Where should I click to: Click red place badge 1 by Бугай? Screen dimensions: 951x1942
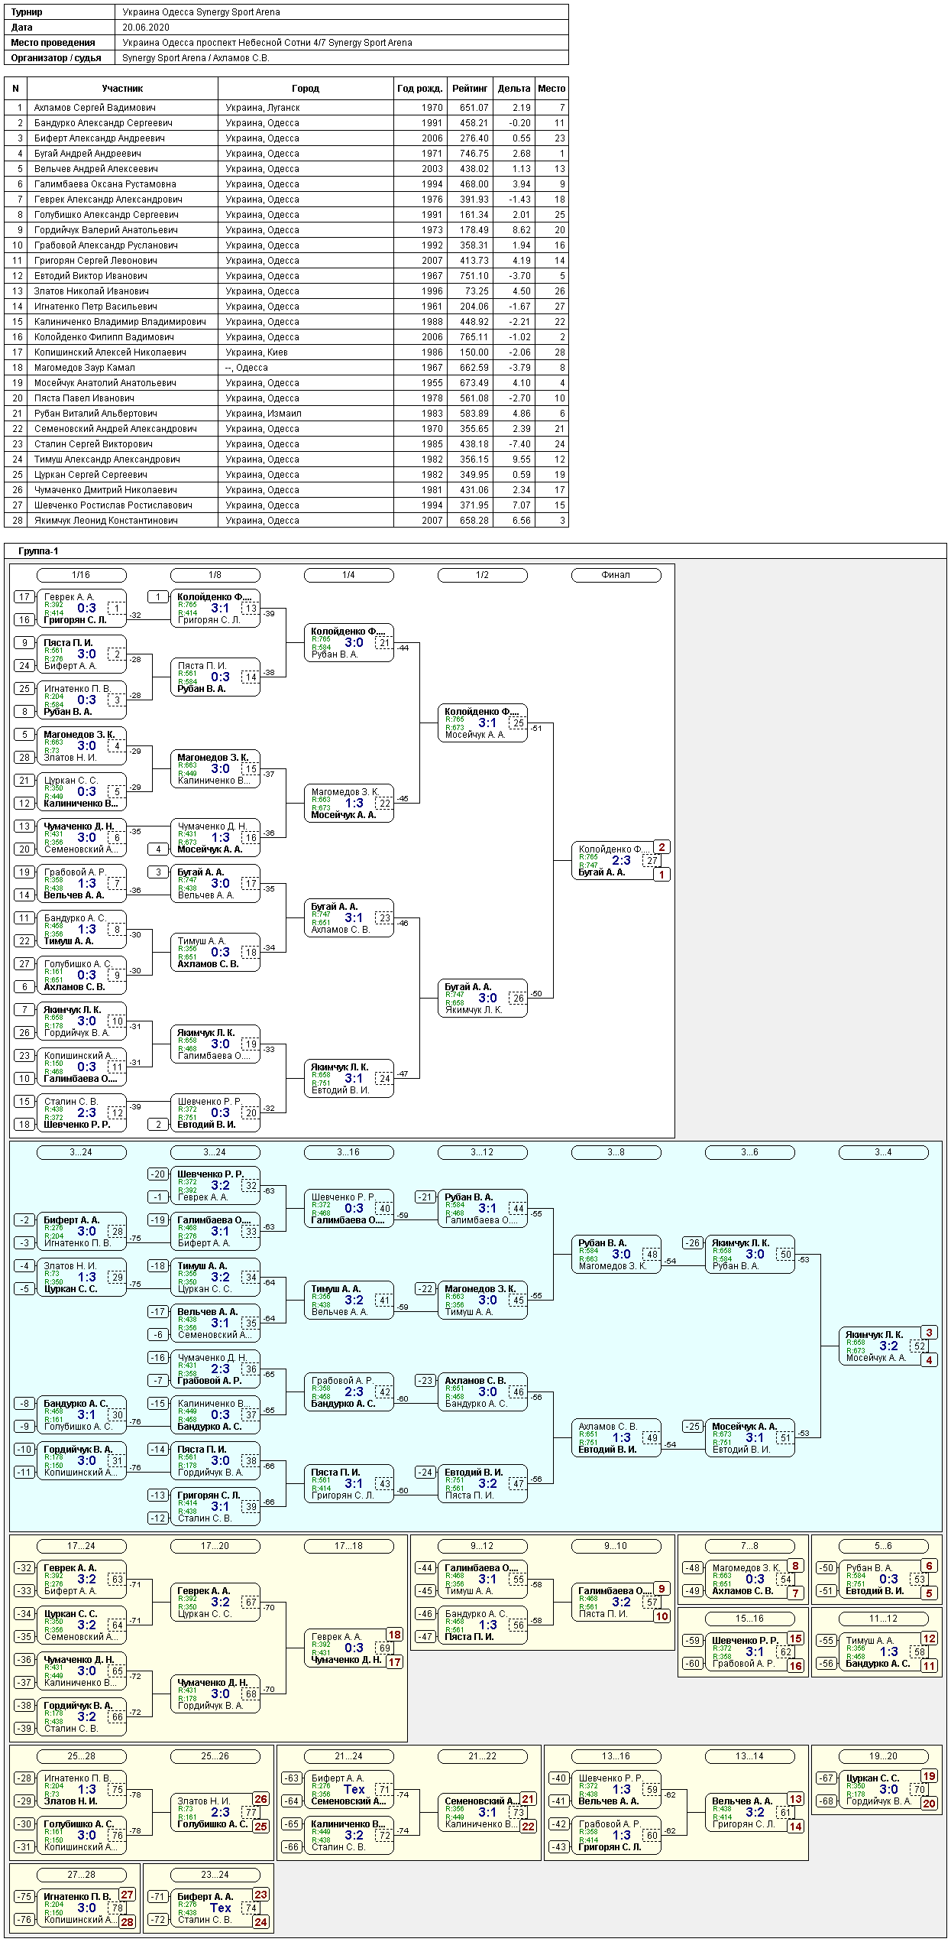(x=661, y=875)
